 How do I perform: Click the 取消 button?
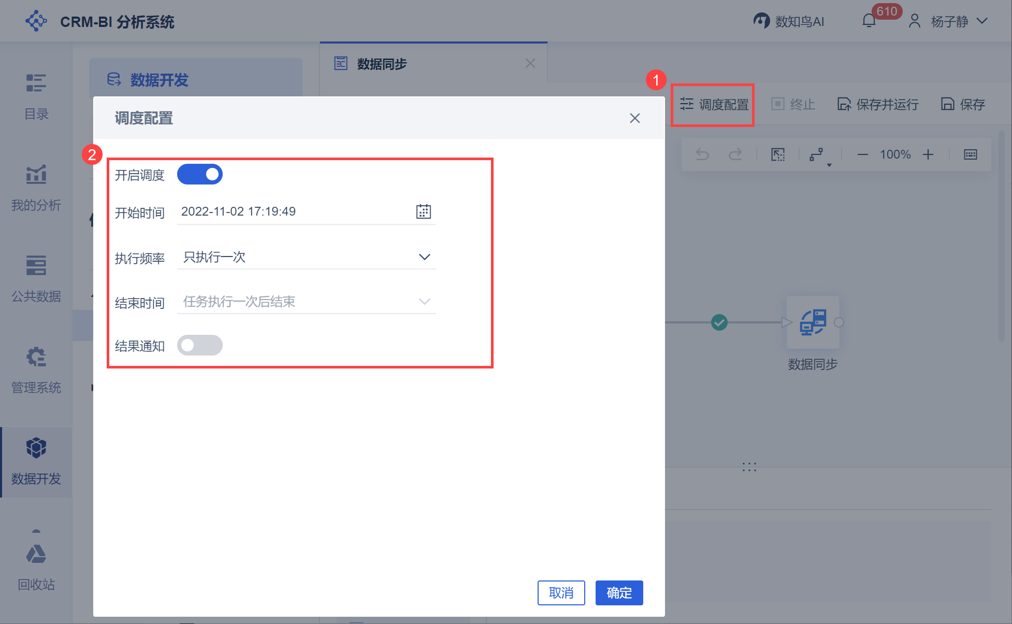[561, 592]
